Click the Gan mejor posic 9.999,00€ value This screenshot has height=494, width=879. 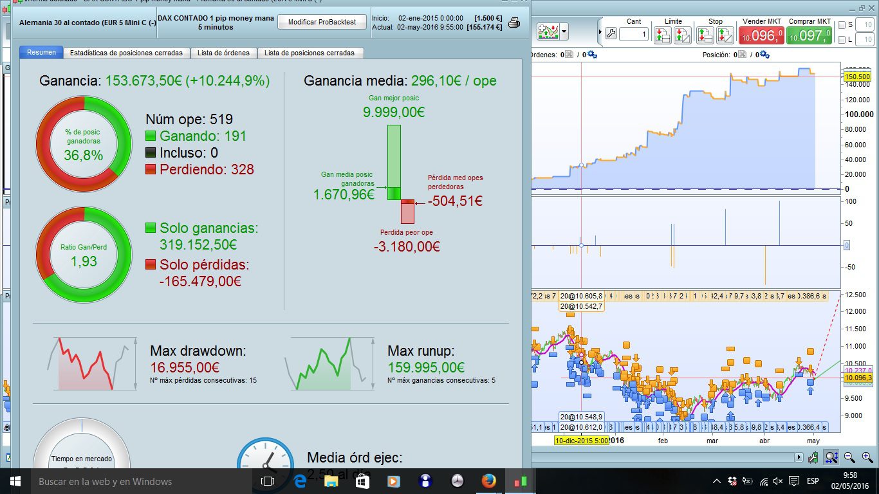[394, 113]
